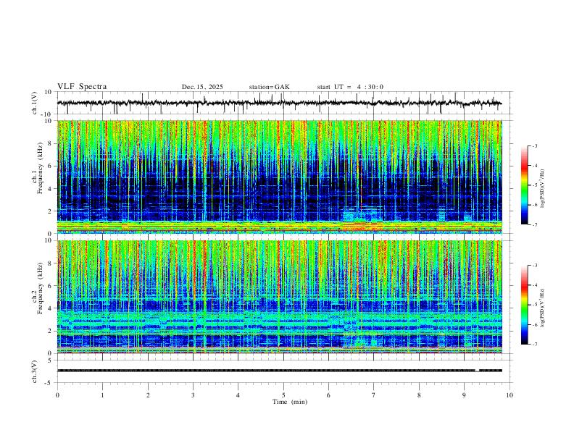574x443 pixels.
Task: Click the 'ch.1(V)' waveform axis label
Action: [x=35, y=103]
